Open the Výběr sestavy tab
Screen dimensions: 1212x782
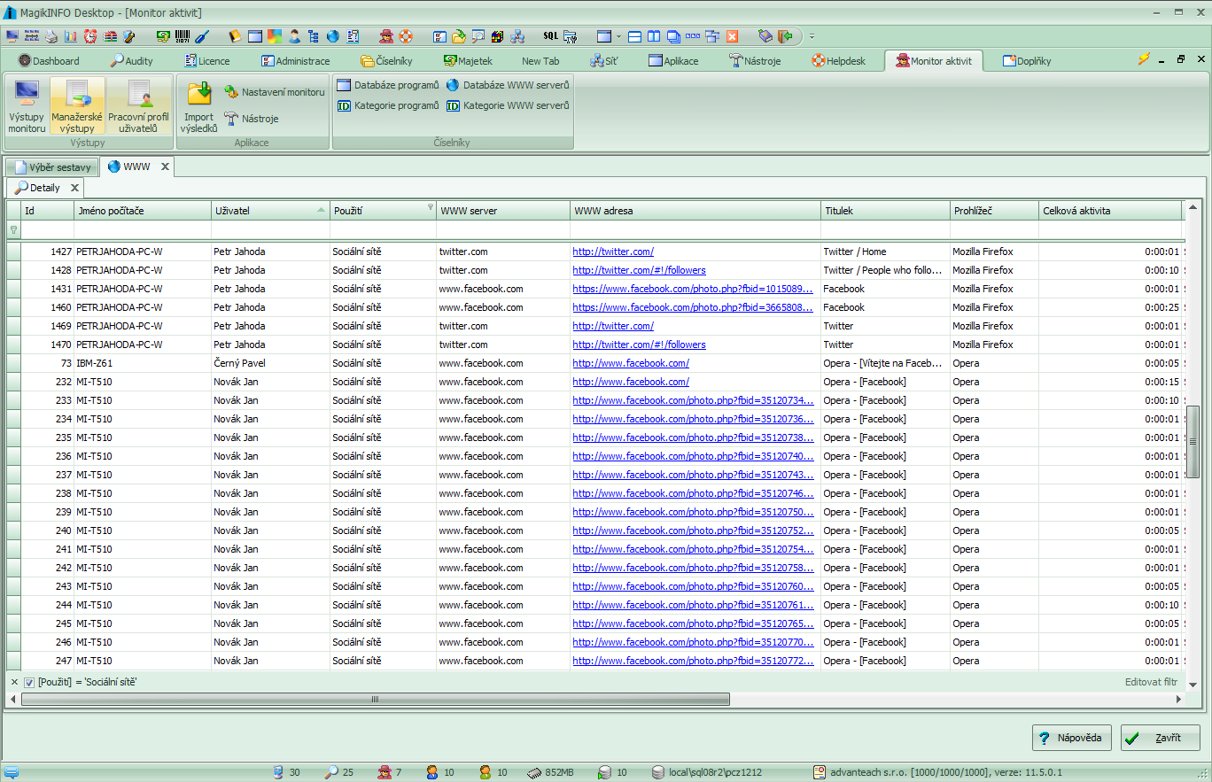pyautogui.click(x=51, y=166)
